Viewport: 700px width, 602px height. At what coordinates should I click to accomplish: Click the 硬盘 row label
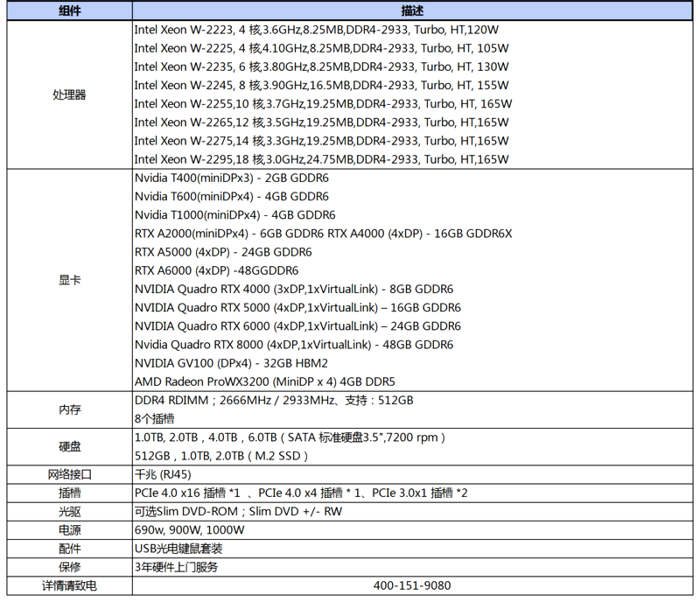click(x=70, y=447)
